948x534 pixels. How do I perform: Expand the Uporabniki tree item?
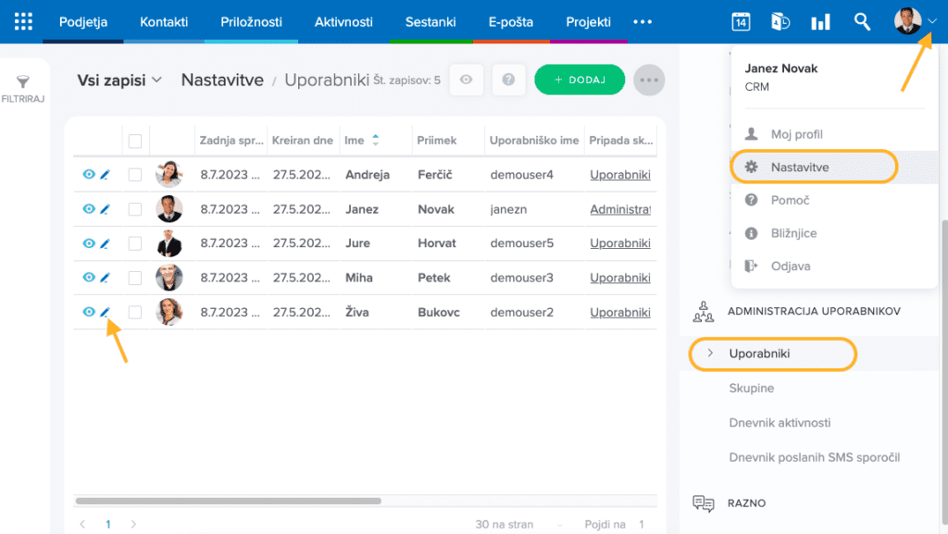(x=710, y=354)
